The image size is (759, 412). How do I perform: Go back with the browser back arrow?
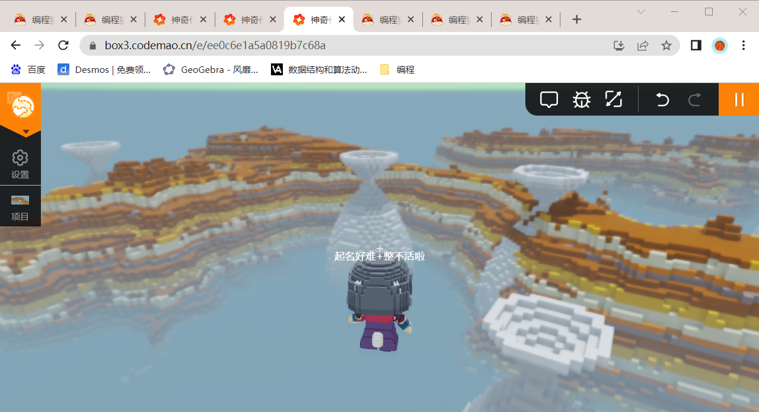[16, 45]
